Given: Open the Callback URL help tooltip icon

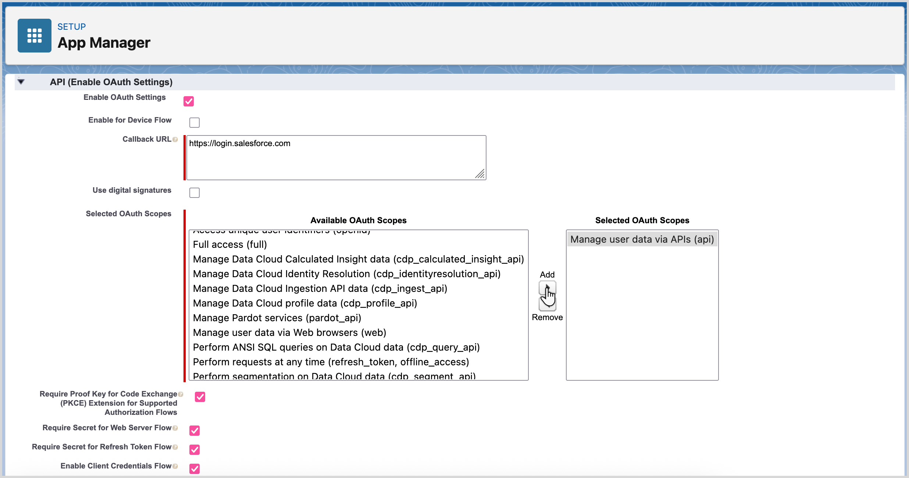Looking at the screenshot, I should (x=176, y=139).
